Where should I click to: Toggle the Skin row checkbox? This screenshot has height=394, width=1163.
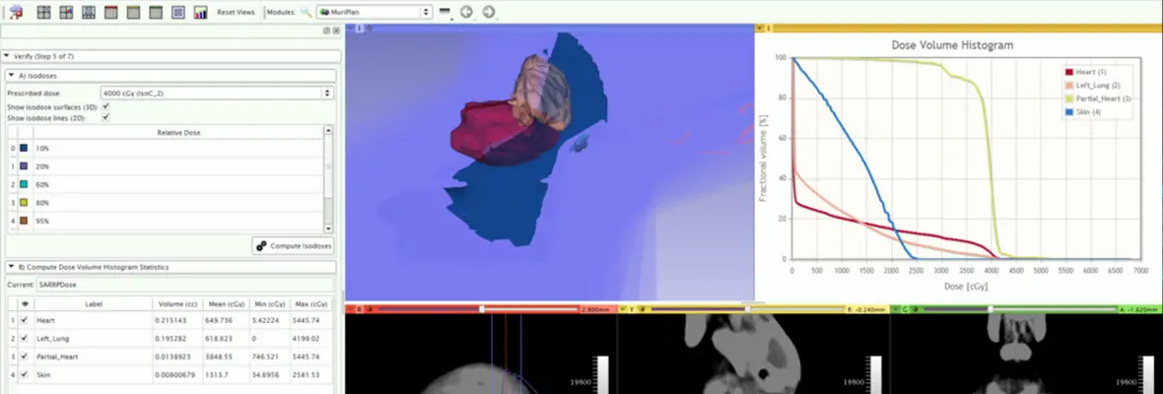click(x=26, y=374)
